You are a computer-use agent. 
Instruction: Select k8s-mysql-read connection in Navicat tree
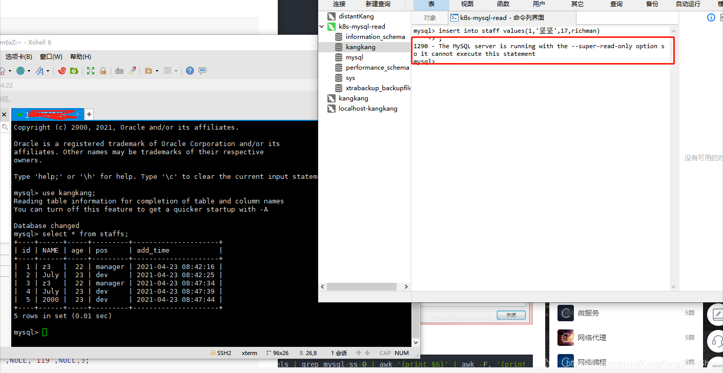362,27
